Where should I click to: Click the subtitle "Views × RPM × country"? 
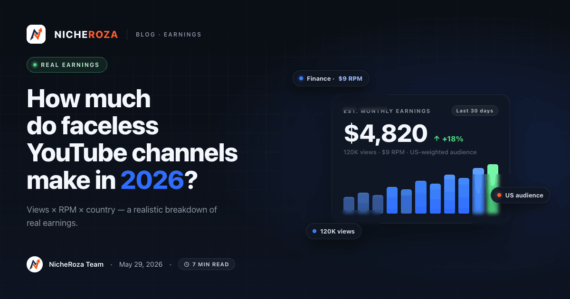(x=122, y=216)
